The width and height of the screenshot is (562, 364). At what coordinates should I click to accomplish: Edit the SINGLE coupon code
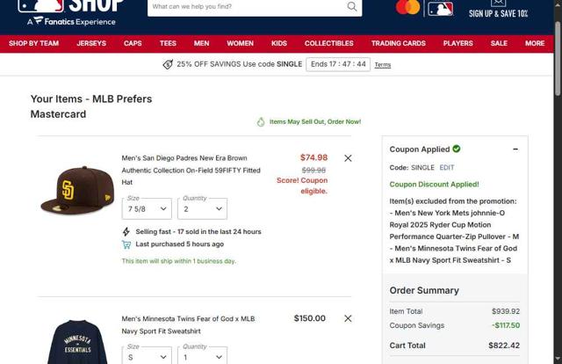pos(447,168)
